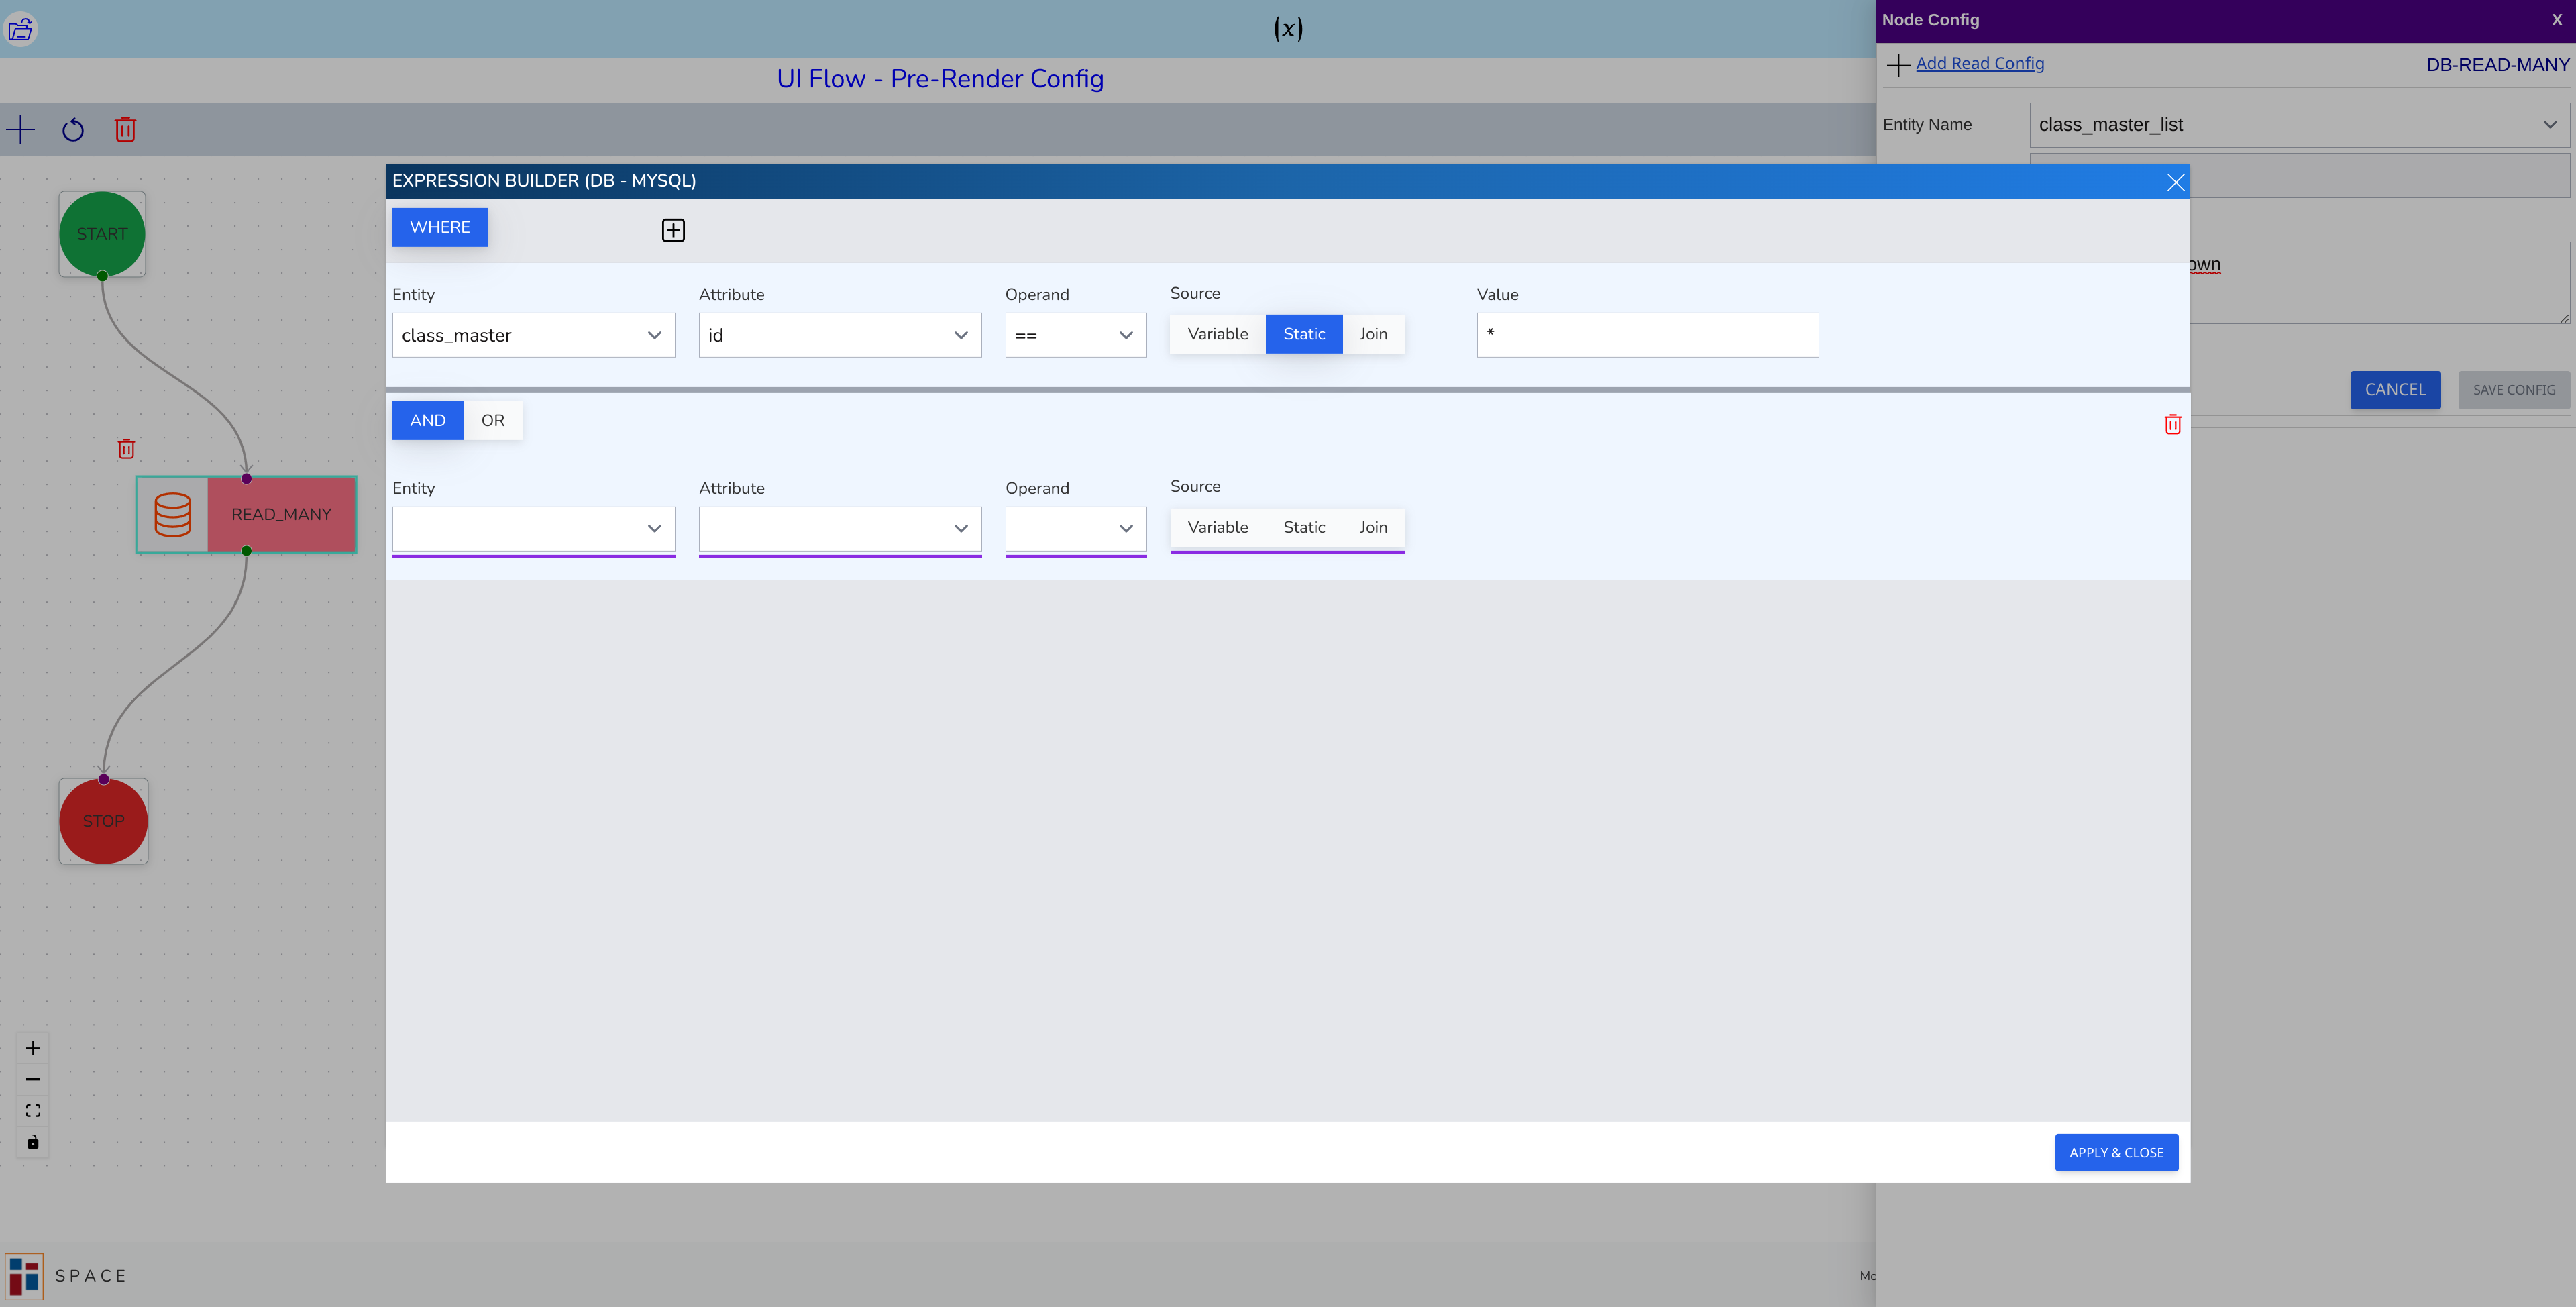Click the open folder icon at top left

21,29
